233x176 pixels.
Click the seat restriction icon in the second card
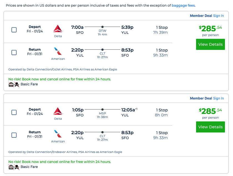[x=17, y=167]
